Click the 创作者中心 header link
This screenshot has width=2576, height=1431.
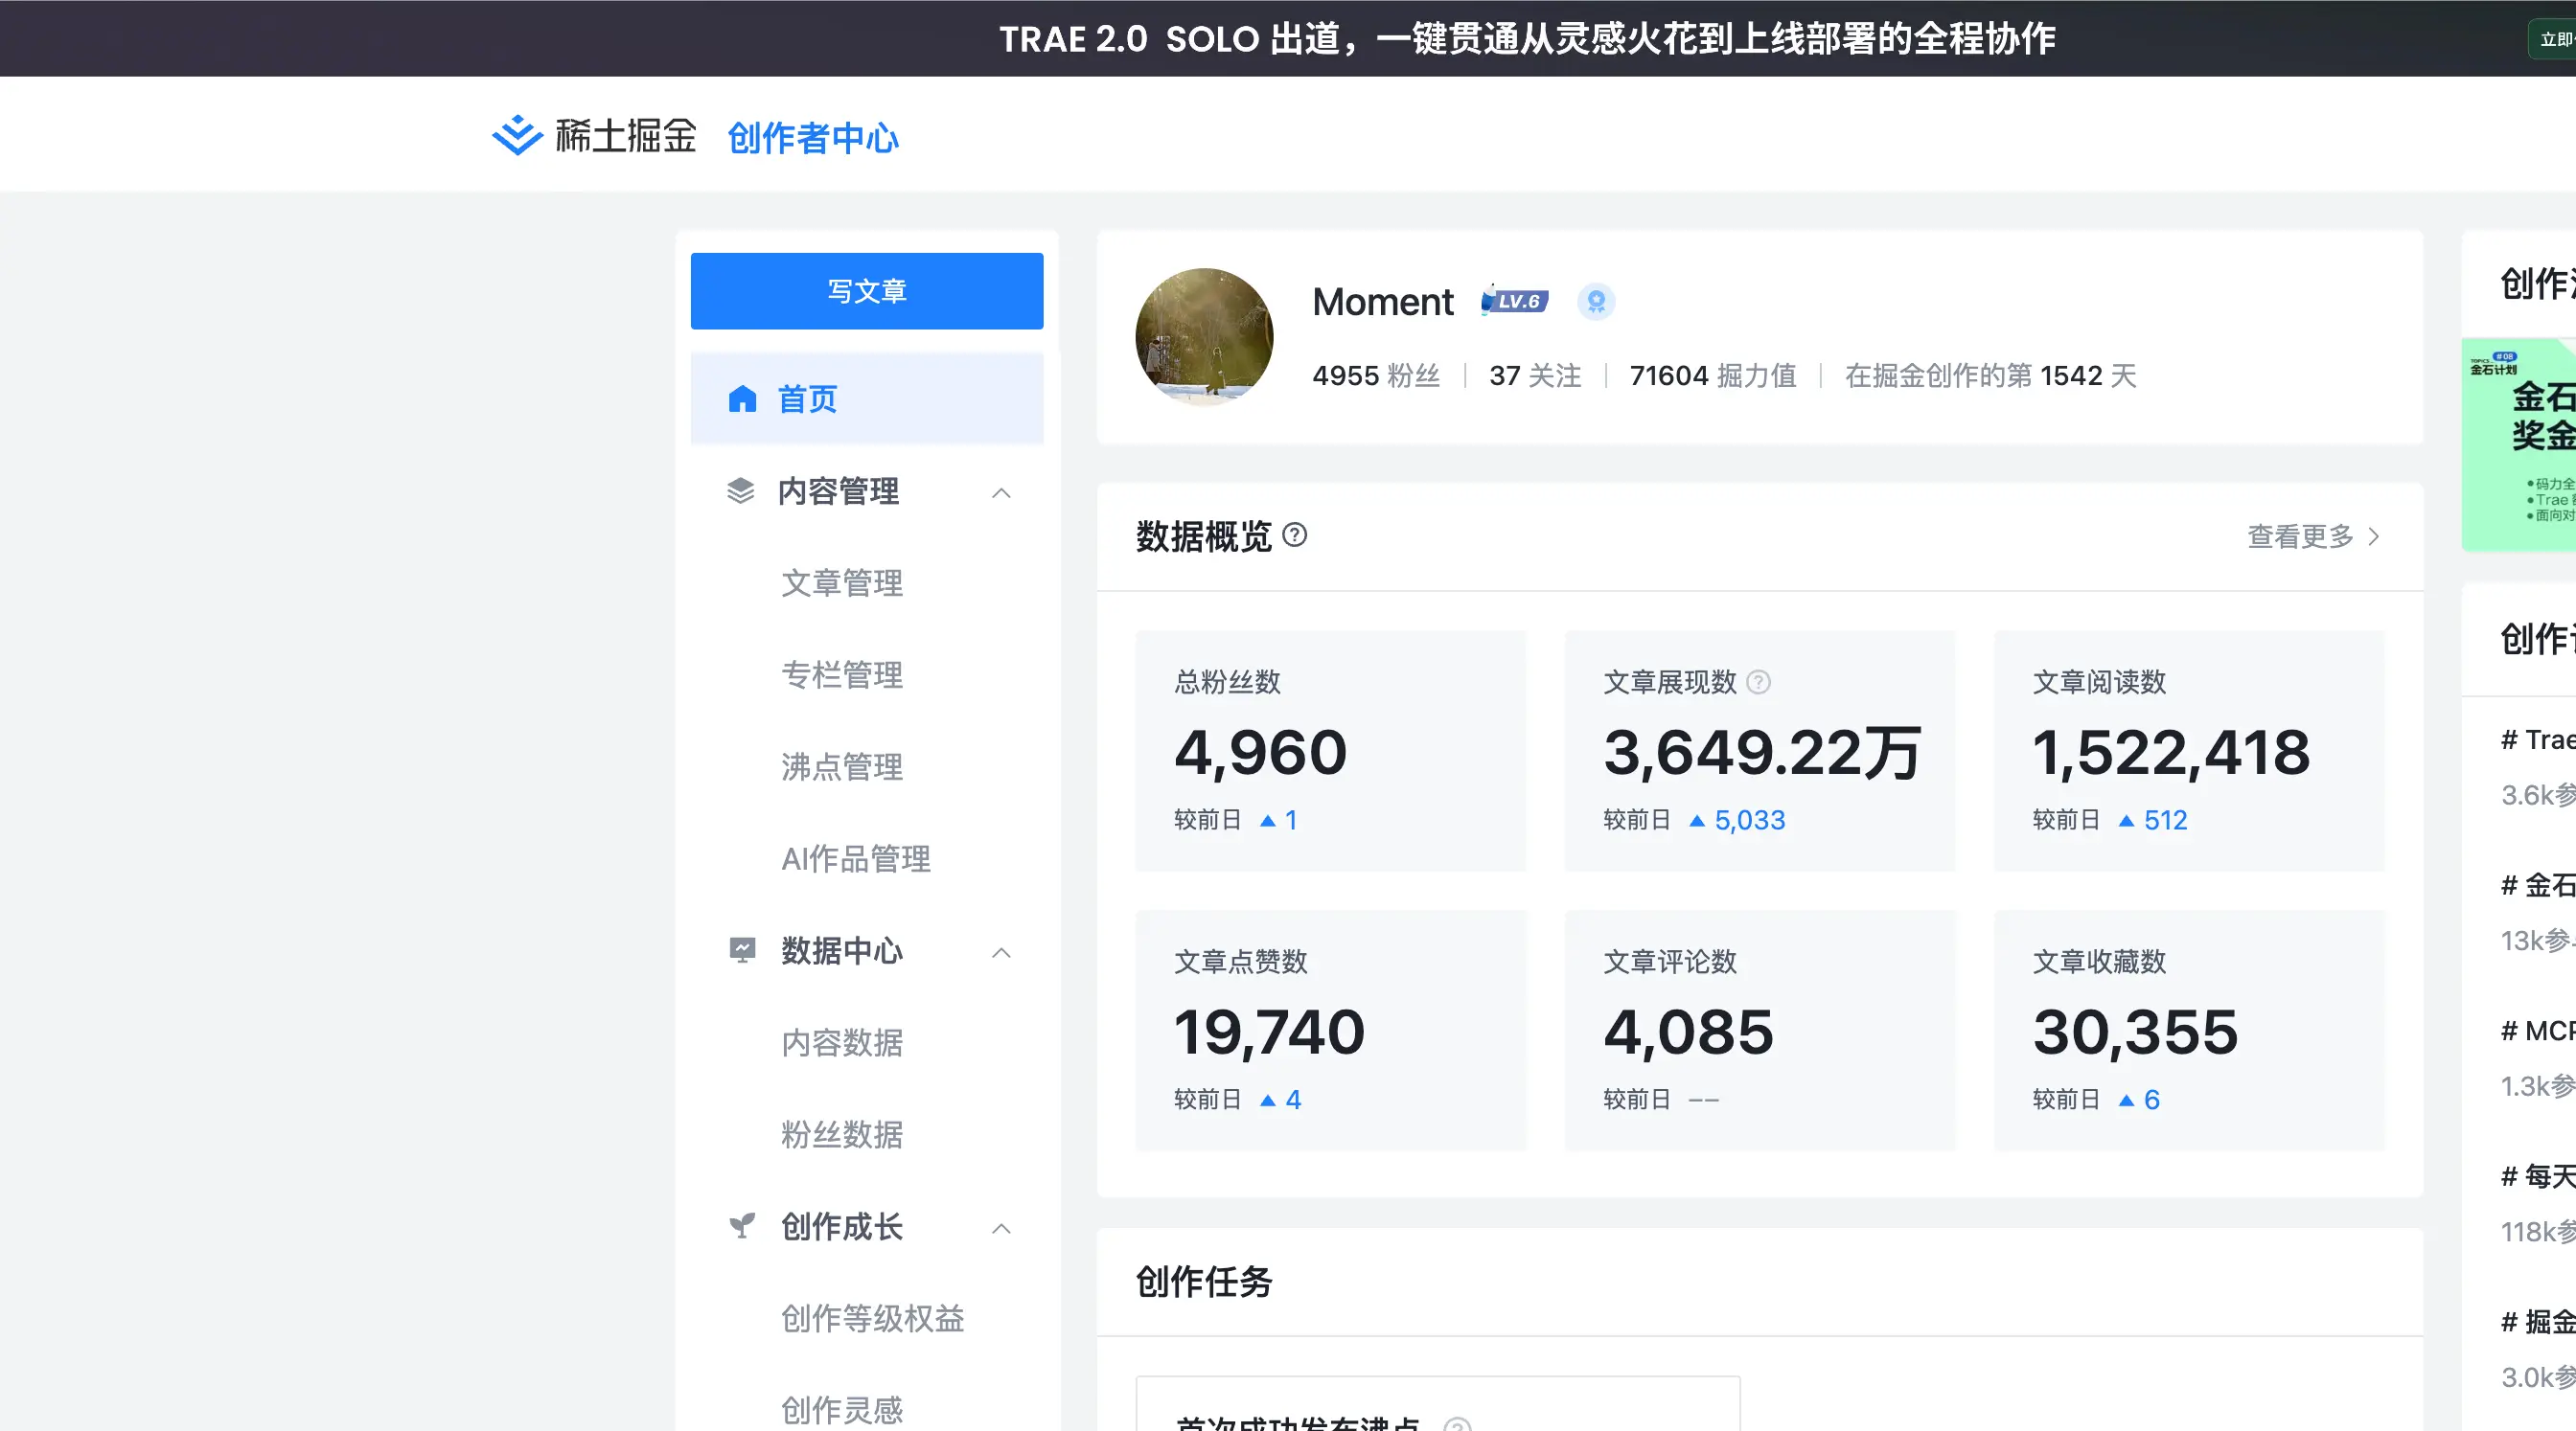point(812,138)
